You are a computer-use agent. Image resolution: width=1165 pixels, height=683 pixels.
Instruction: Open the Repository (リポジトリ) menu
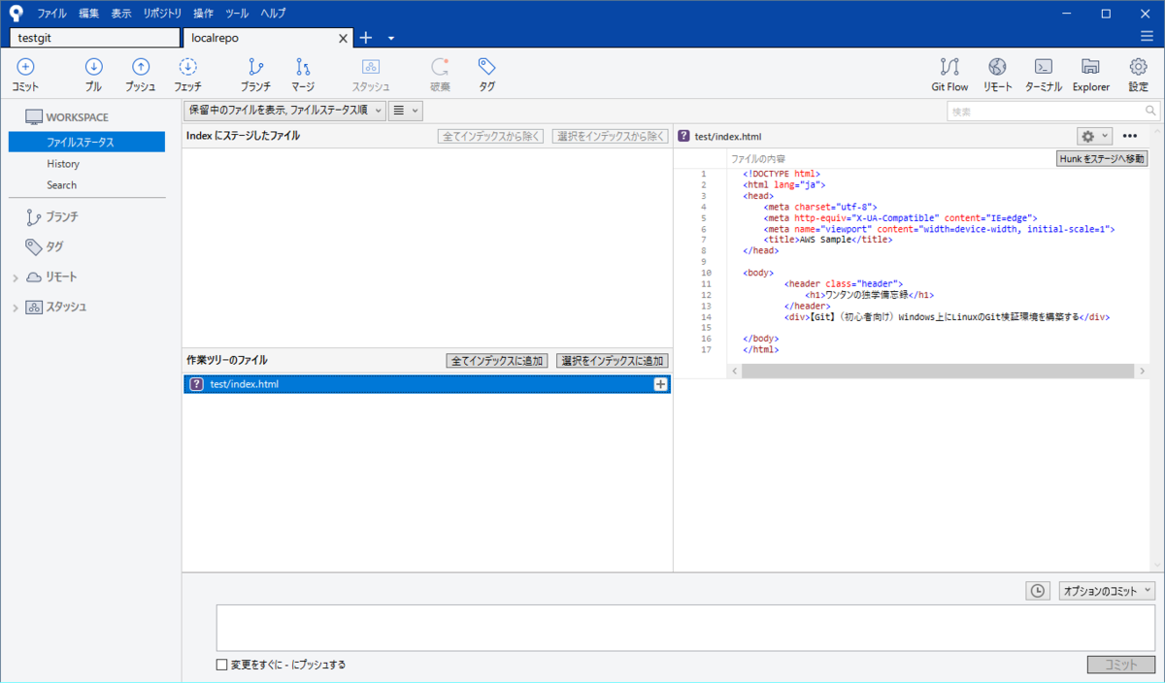point(162,14)
